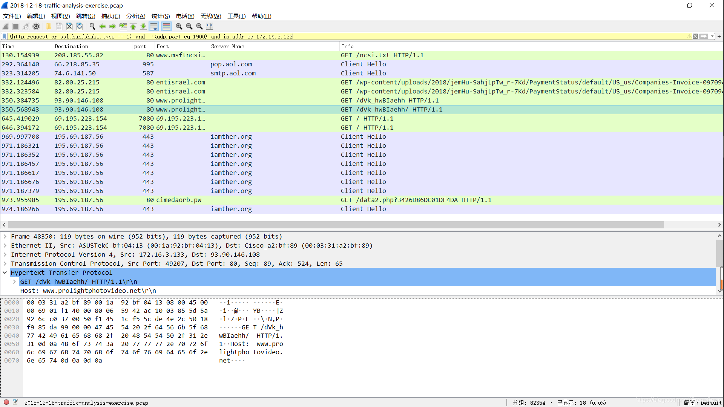This screenshot has width=724, height=407.
Task: Select the smtp.aol.com Client Hello packet
Action: point(361,73)
